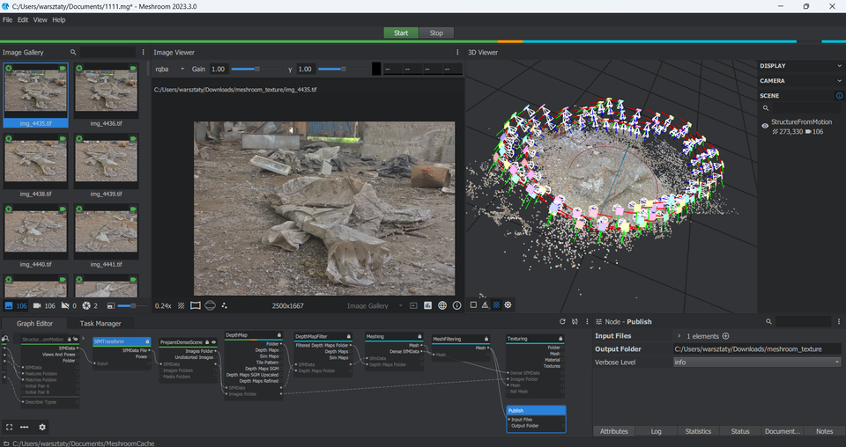
Task: Toggle the estimated cameras filter showing 106
Action: [x=44, y=305]
